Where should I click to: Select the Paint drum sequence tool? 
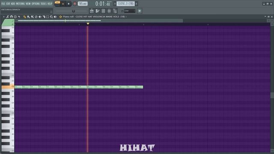tap(33, 17)
